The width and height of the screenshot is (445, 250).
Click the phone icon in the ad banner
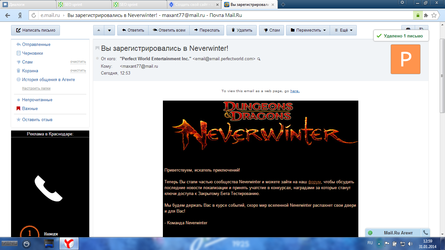coord(49,188)
